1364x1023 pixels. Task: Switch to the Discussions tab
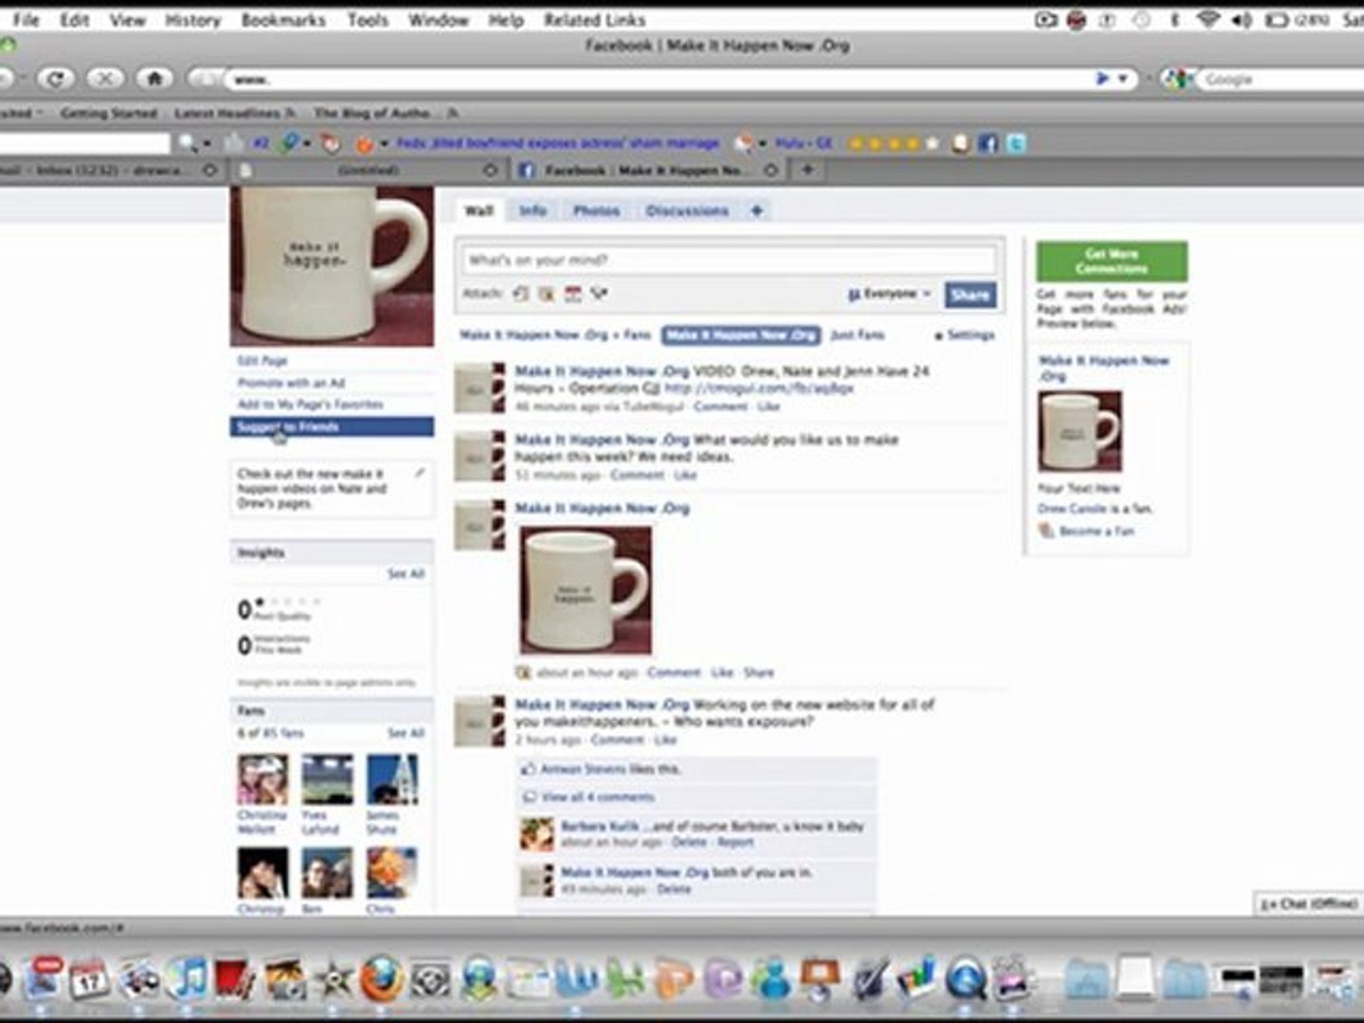688,210
